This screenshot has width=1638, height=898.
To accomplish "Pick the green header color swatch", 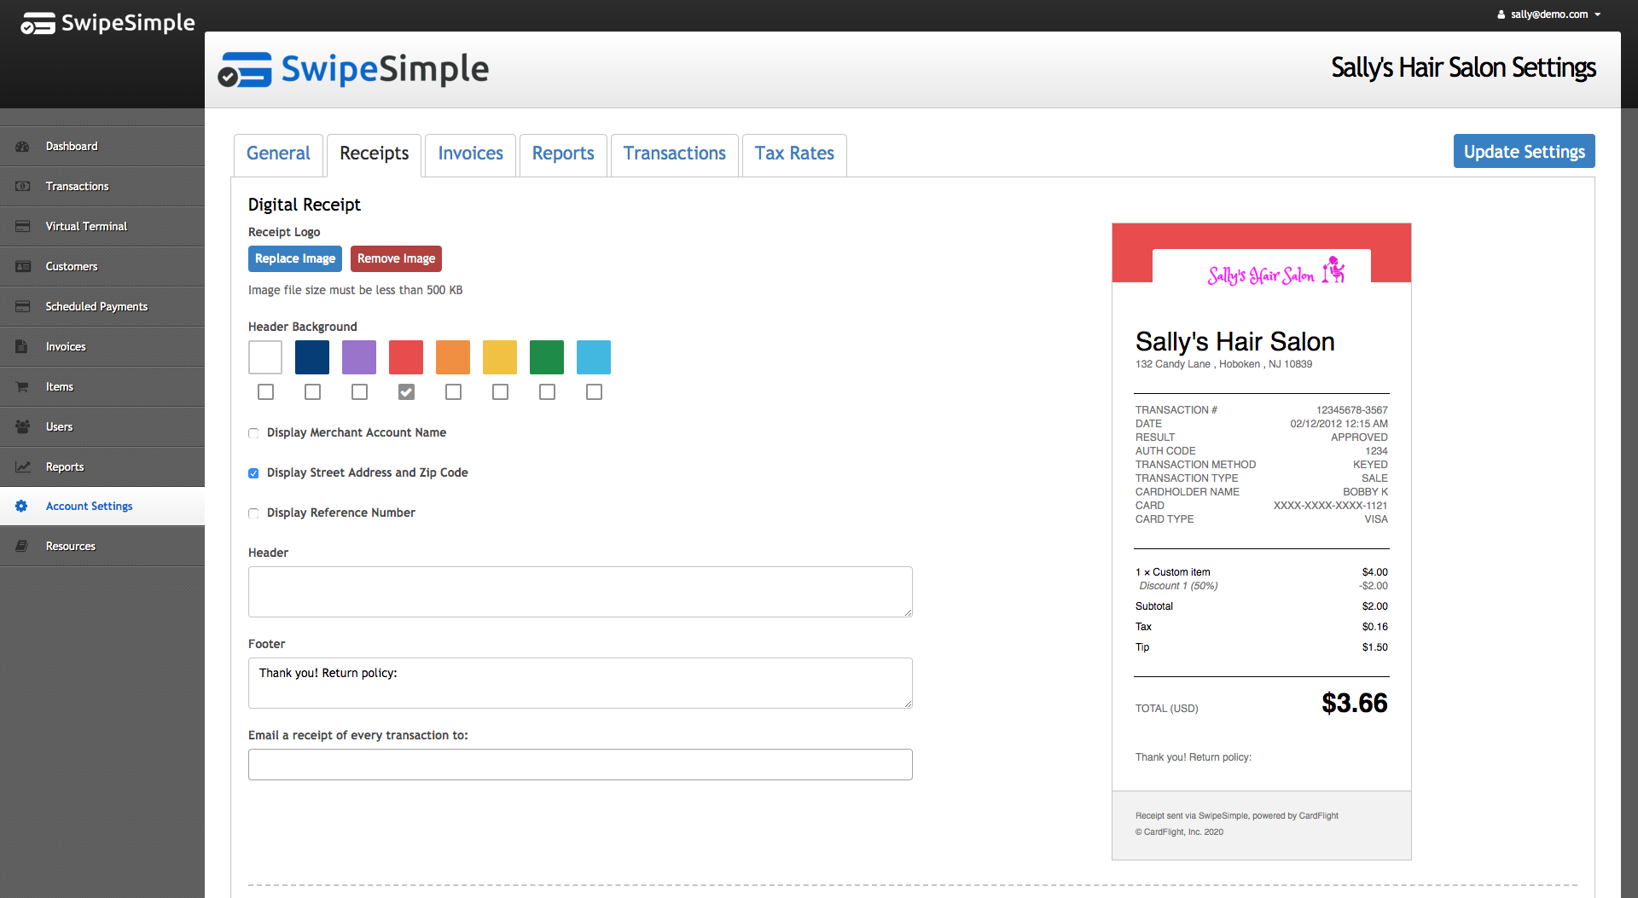I will click(x=547, y=357).
